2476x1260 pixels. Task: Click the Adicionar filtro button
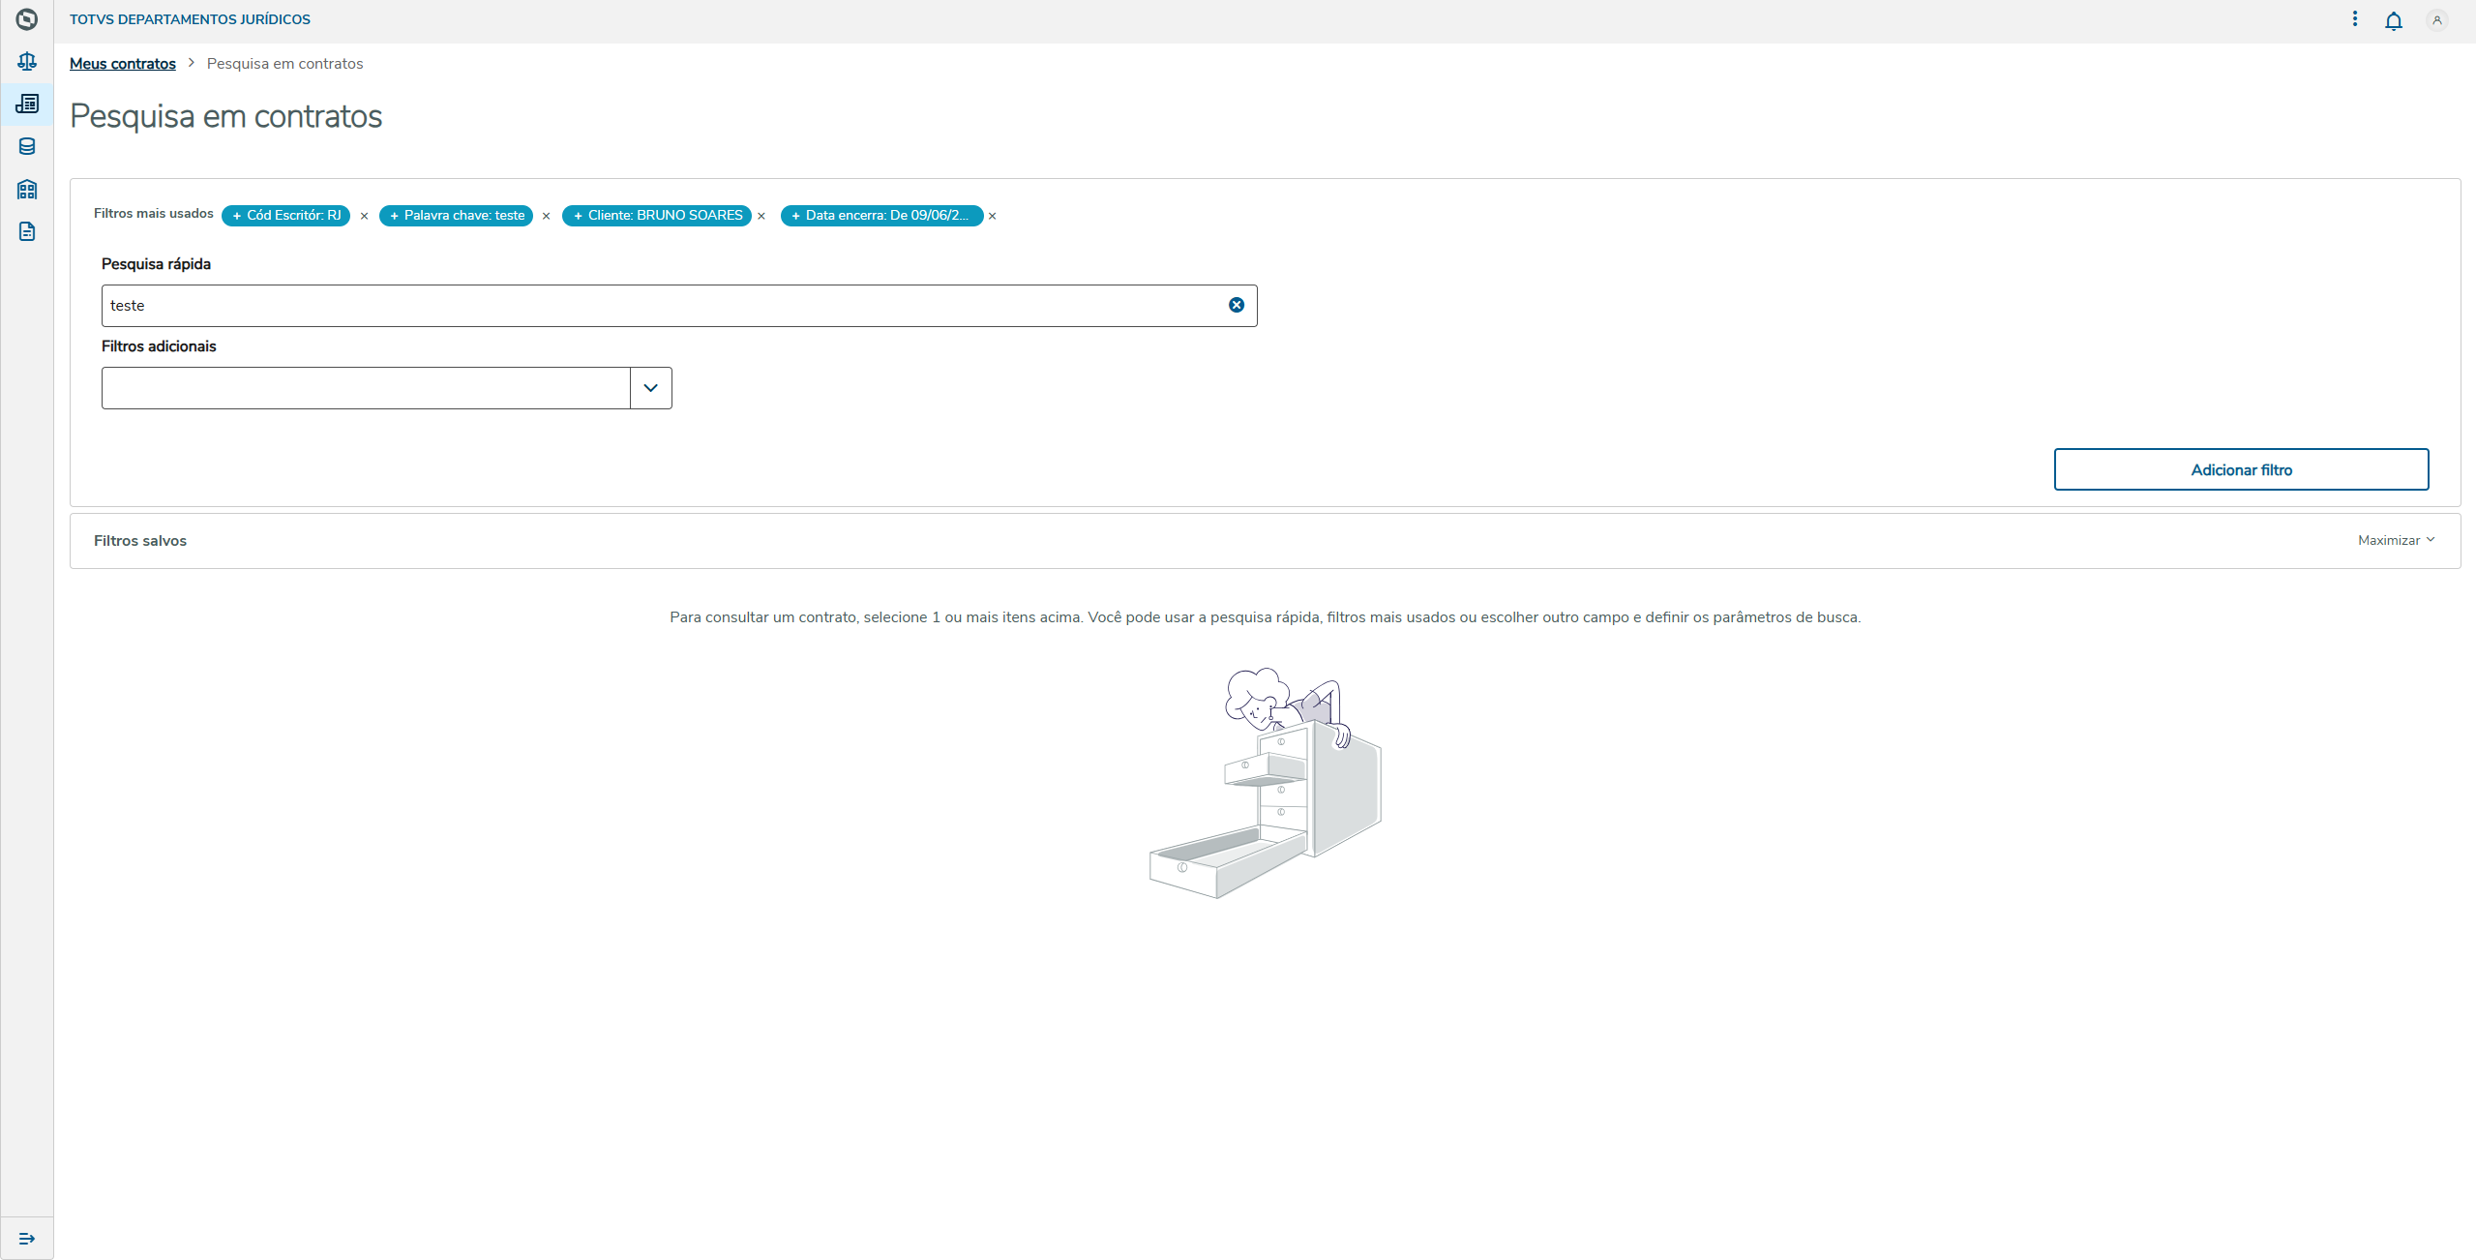(2241, 469)
